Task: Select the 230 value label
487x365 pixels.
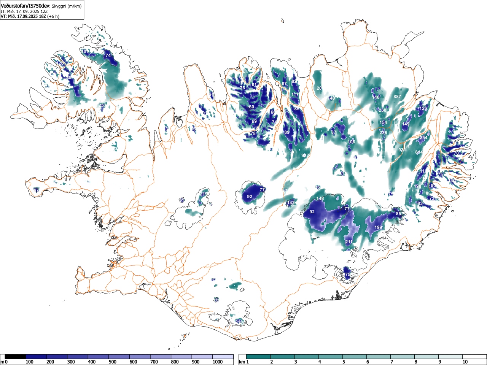Action: click(382, 110)
